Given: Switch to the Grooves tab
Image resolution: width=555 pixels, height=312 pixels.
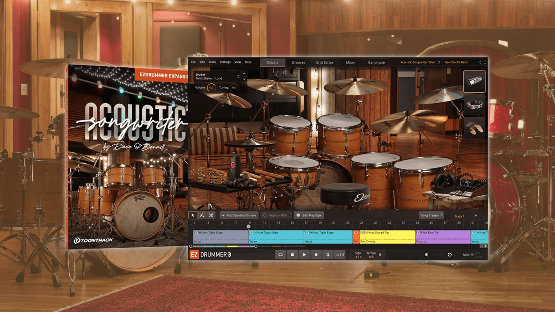Looking at the screenshot, I should 298,62.
